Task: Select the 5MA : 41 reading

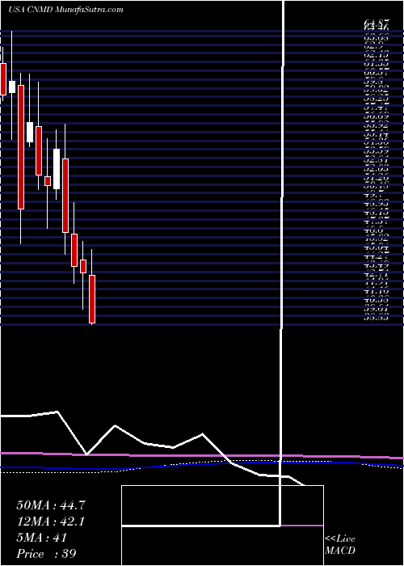Action: coord(42,538)
